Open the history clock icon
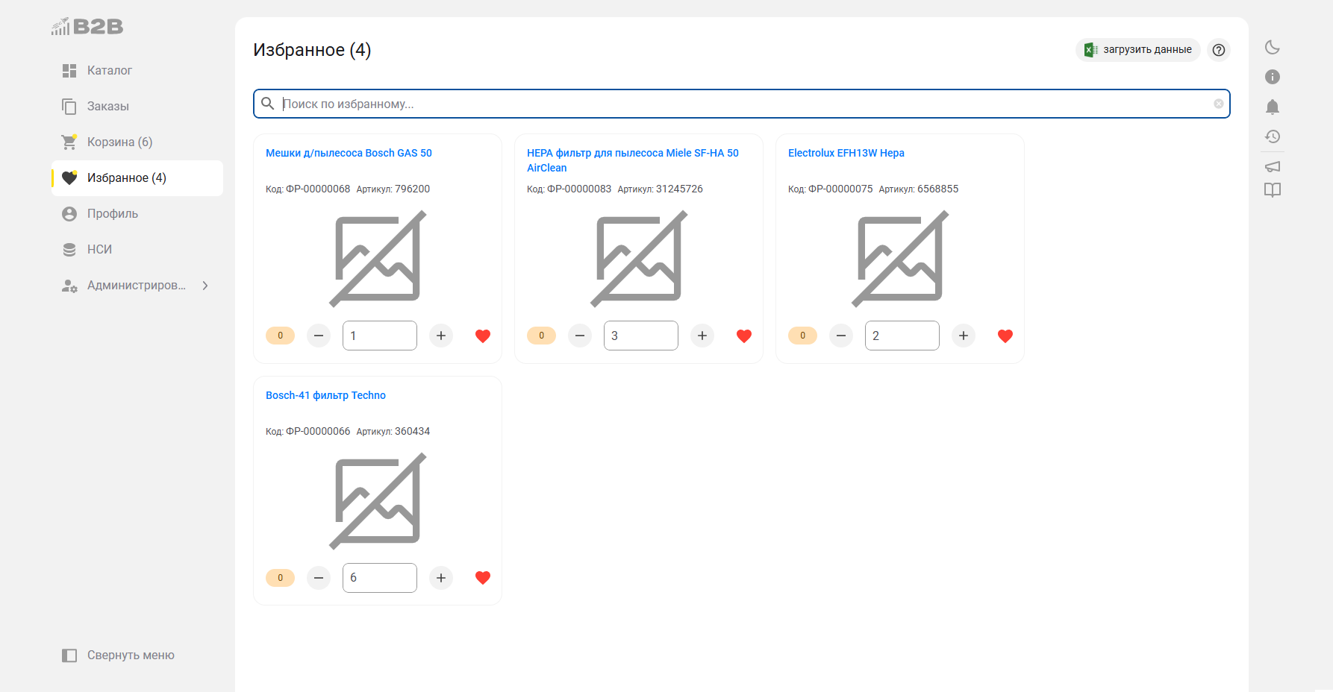Screen dimensions: 1333x692 [1273, 136]
